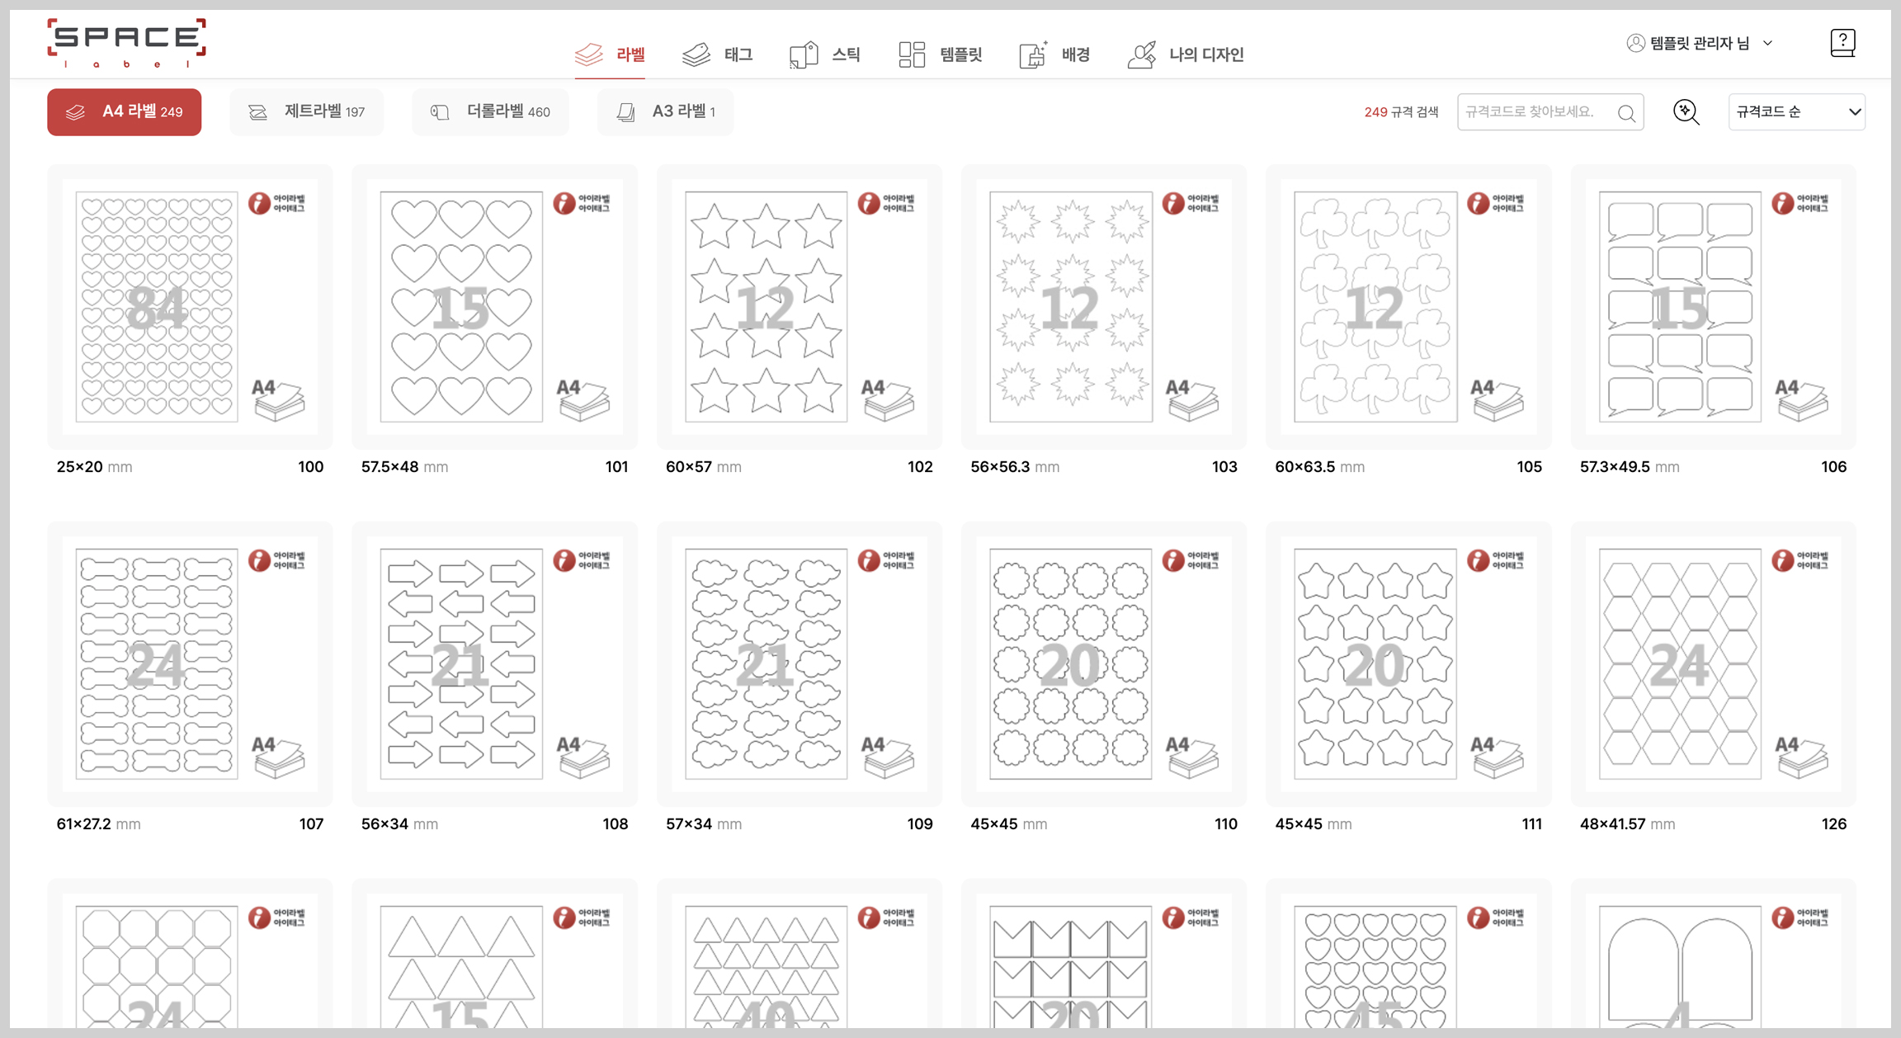Open the 20 rounded stars template code 111

point(1409,664)
